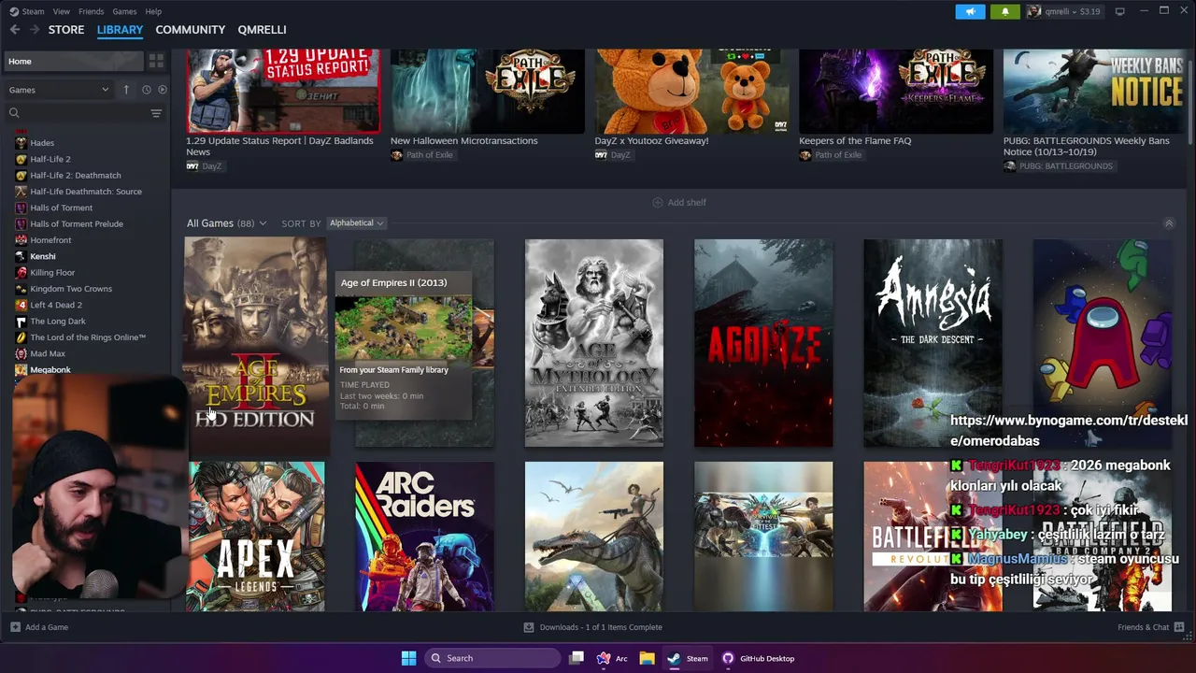1196x673 pixels.
Task: Click the back navigation arrow
Action: tap(15, 30)
